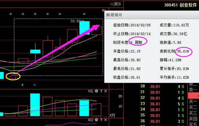Select tick row 32 in the trade list

click(x=162, y=98)
